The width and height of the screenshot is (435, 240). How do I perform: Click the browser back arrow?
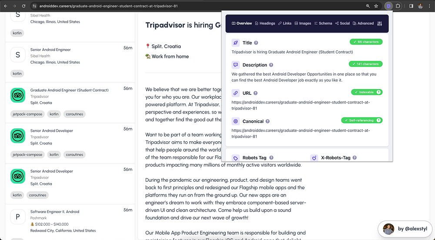[x=6, y=6]
